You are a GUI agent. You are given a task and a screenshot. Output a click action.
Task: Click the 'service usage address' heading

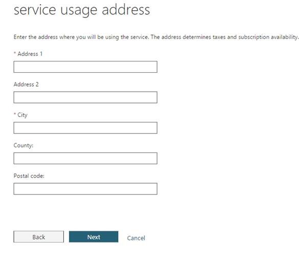click(82, 10)
